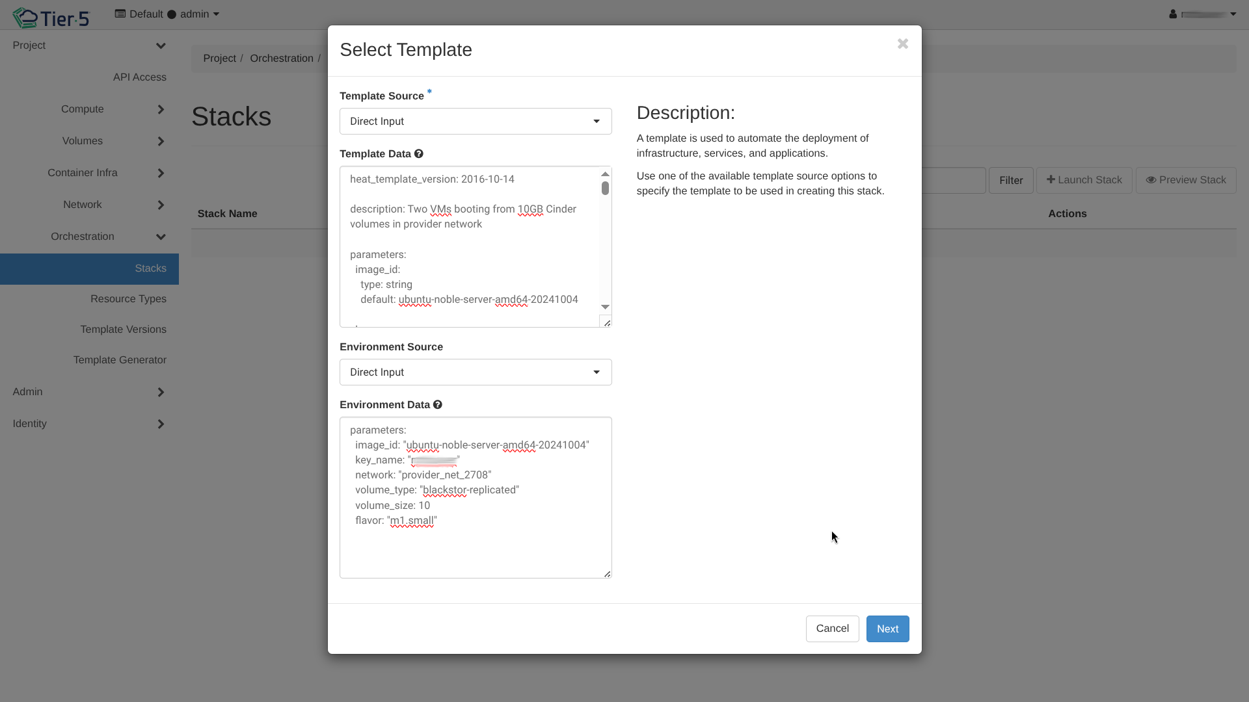Open the Default admin project selector

pyautogui.click(x=167, y=14)
